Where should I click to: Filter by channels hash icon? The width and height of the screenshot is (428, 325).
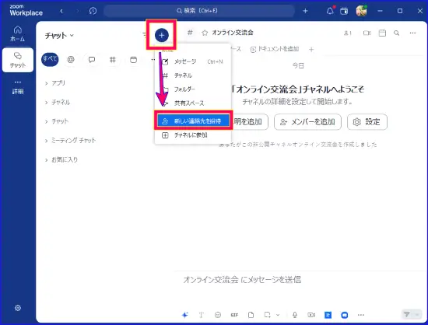coord(113,59)
